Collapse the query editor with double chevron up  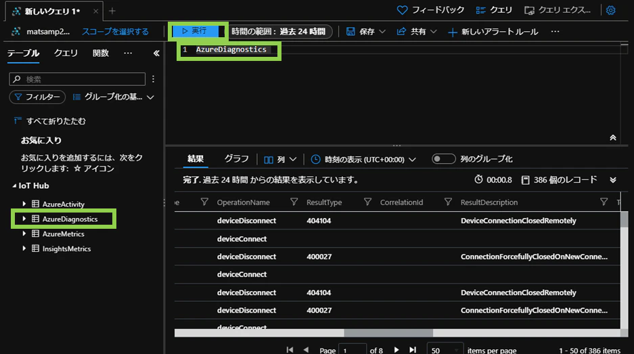click(x=613, y=137)
